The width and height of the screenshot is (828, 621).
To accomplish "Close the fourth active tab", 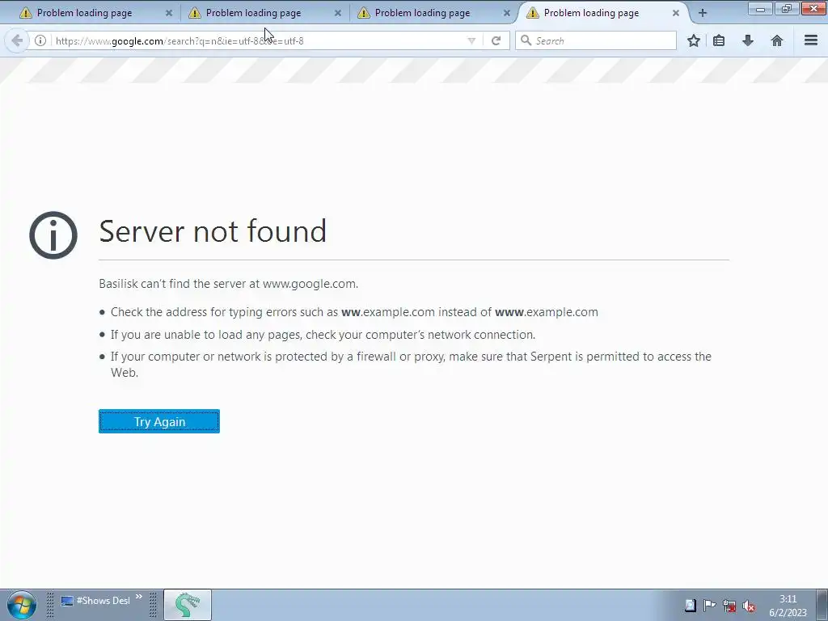I will point(676,13).
